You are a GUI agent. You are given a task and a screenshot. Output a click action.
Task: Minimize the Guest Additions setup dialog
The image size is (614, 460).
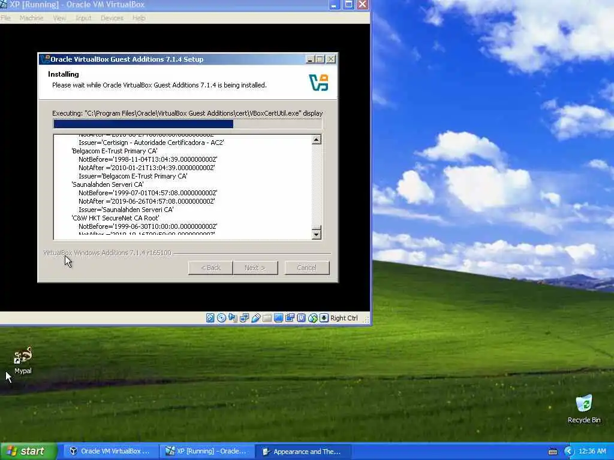(x=310, y=59)
